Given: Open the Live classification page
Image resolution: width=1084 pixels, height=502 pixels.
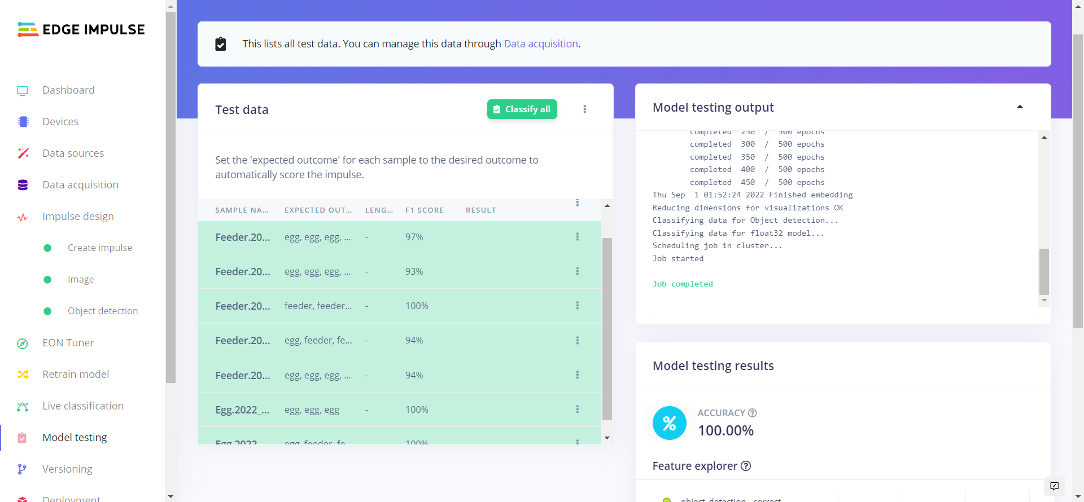Looking at the screenshot, I should 83,406.
